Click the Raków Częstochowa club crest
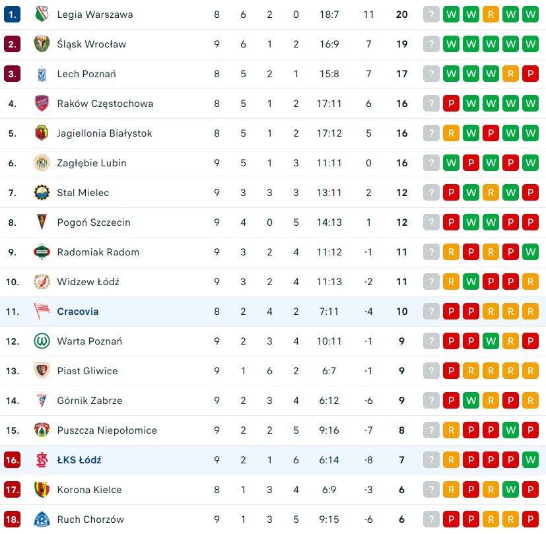Viewport: 546px width, 534px height. (42, 104)
